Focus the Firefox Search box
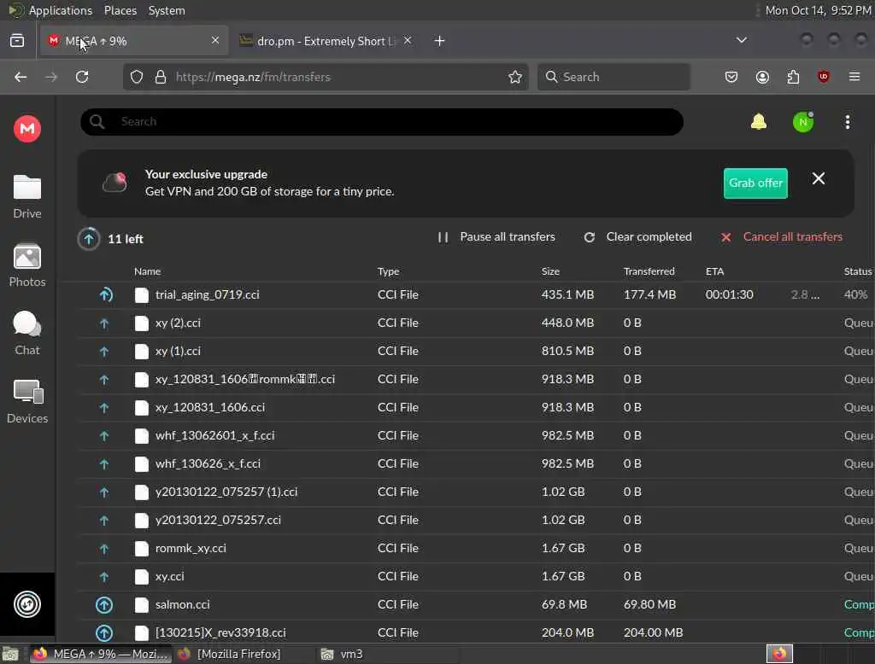This screenshot has width=875, height=664. click(x=614, y=77)
